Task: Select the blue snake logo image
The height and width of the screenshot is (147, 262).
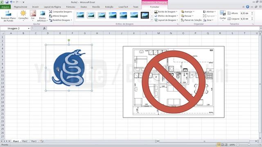Action: pos(69,68)
